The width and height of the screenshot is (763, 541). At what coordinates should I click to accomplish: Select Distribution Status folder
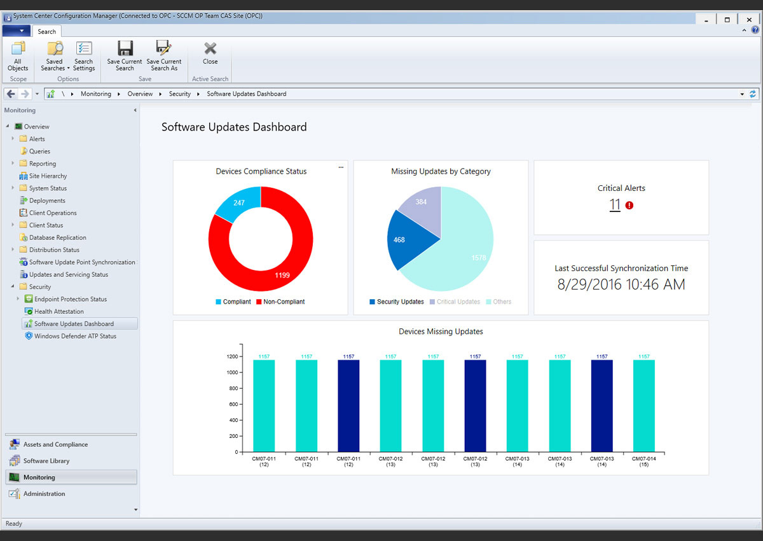pos(54,250)
